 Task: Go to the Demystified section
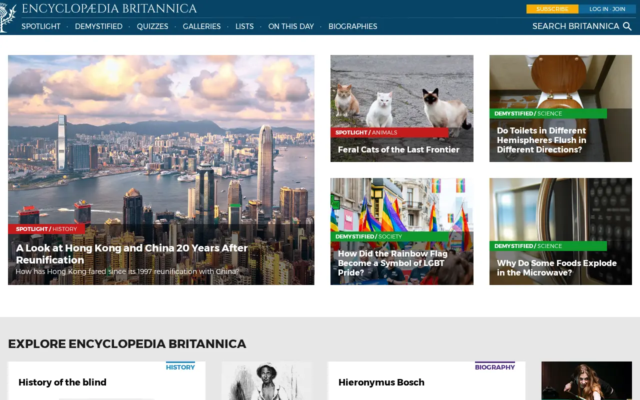(98, 26)
